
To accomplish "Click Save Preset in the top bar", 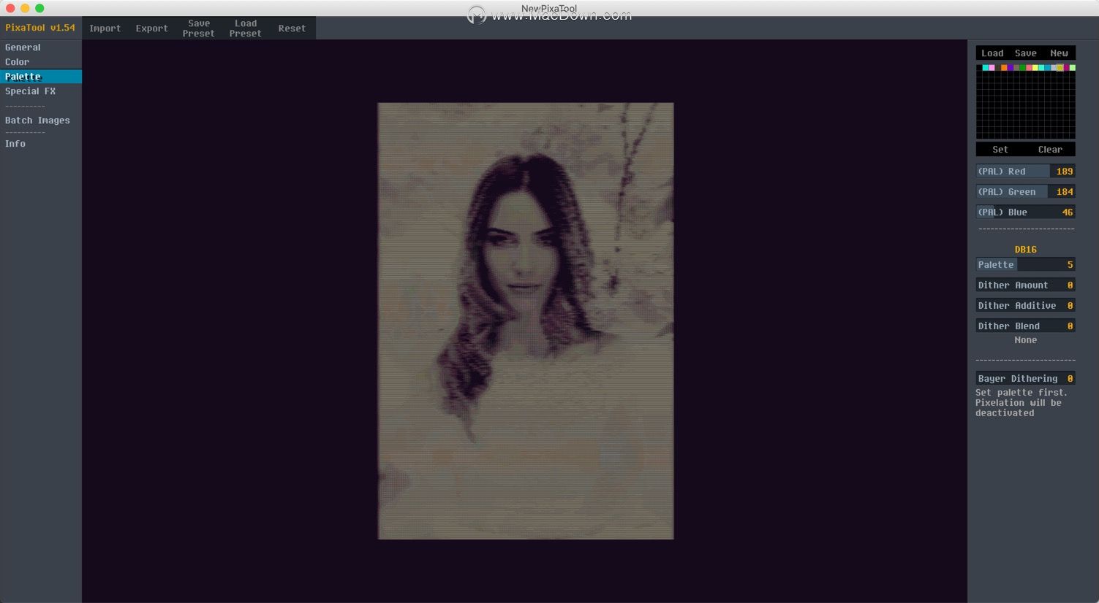I will tap(199, 28).
